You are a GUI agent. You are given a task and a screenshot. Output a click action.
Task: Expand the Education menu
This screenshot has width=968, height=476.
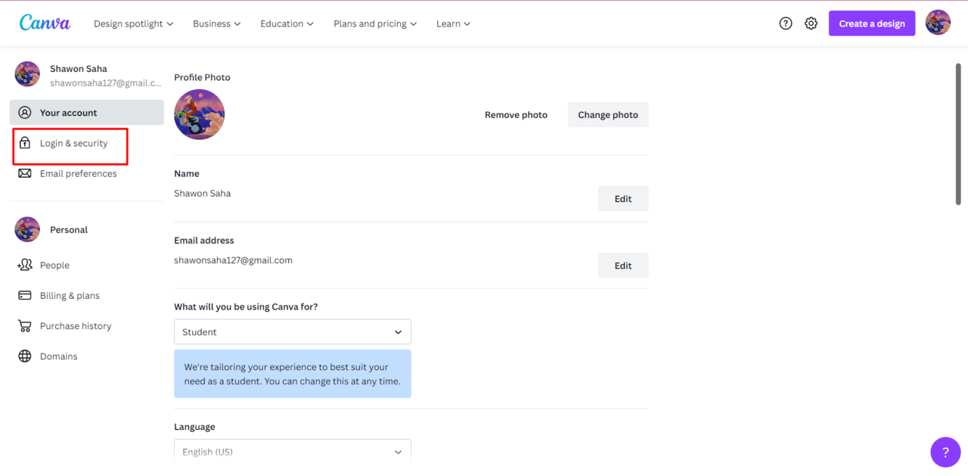pyautogui.click(x=287, y=23)
